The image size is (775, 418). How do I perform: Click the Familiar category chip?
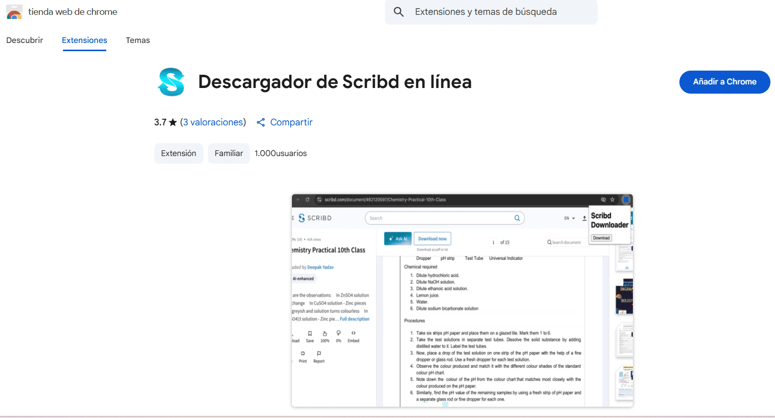[x=229, y=153]
